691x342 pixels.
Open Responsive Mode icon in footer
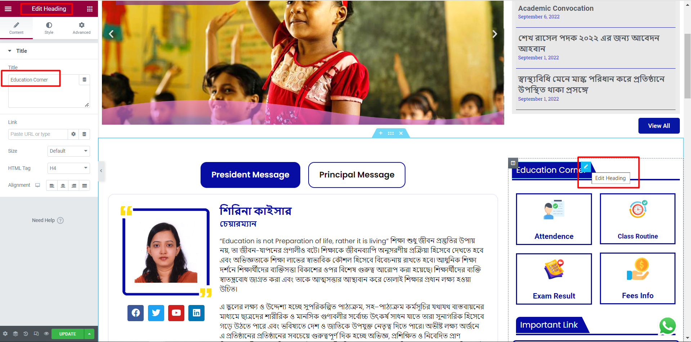[x=36, y=334]
